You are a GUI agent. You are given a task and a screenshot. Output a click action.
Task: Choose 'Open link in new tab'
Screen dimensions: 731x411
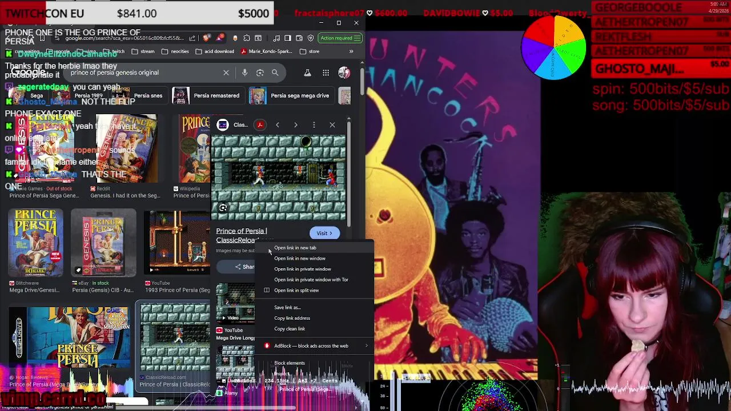[x=315, y=248]
